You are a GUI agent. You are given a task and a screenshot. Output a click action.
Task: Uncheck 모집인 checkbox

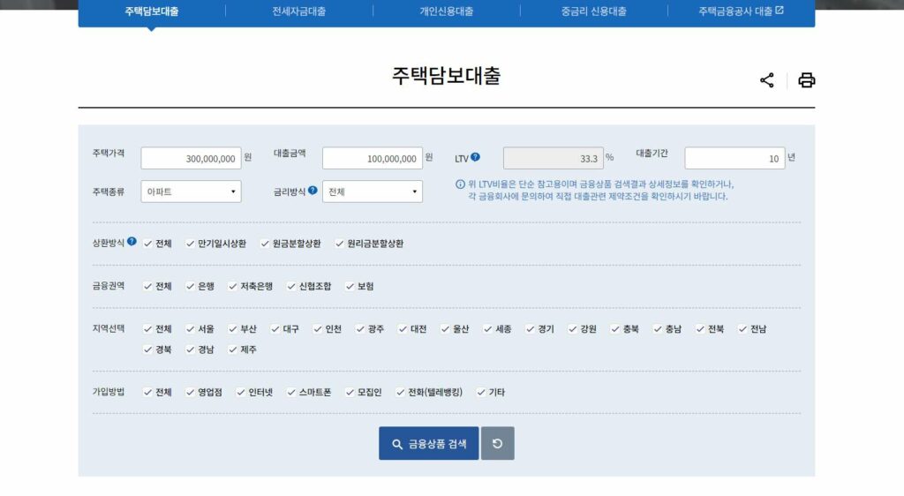click(x=350, y=393)
